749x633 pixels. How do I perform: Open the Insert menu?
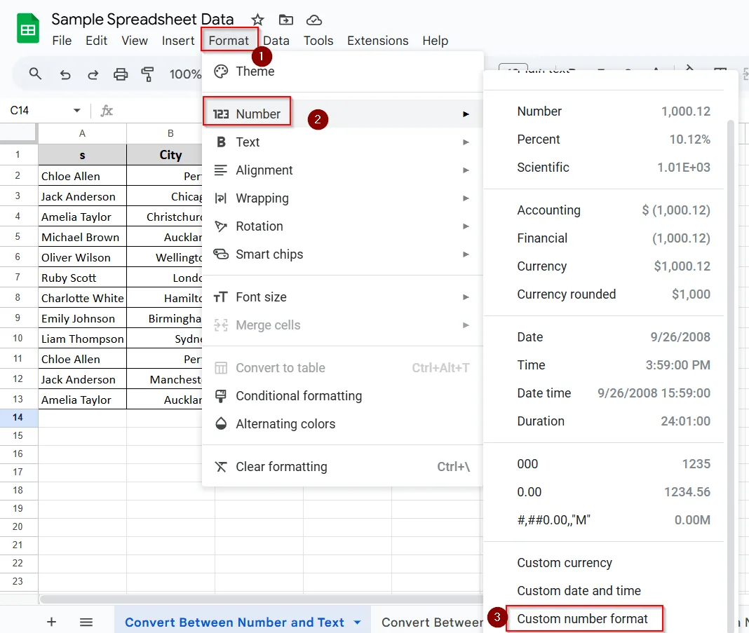178,41
